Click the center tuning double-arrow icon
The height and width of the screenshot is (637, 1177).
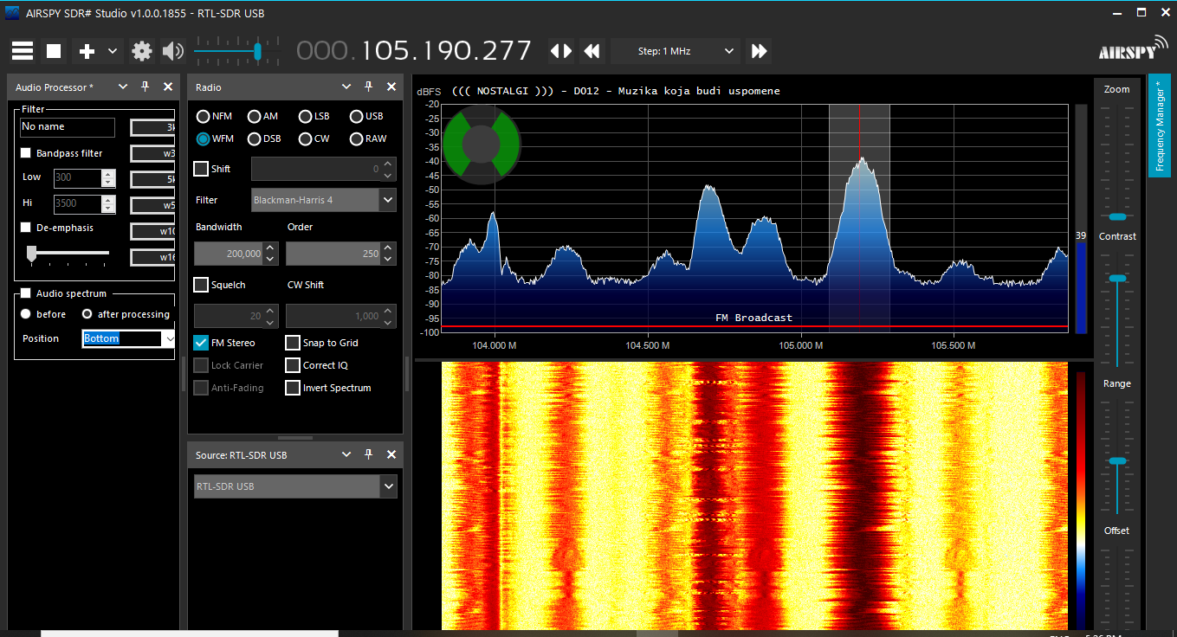click(561, 51)
